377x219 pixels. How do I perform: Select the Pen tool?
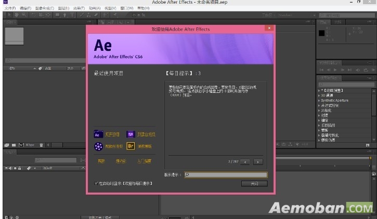pyautogui.click(x=64, y=15)
